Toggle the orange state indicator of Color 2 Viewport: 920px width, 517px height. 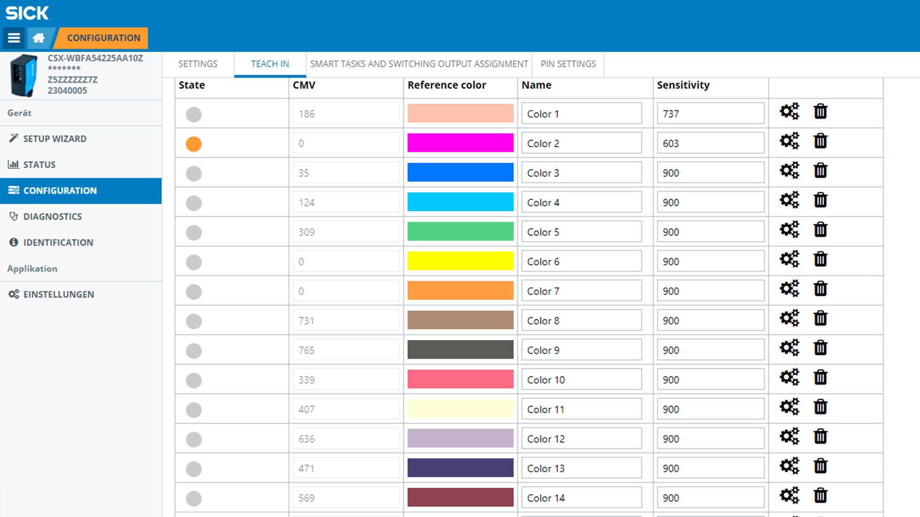click(194, 144)
